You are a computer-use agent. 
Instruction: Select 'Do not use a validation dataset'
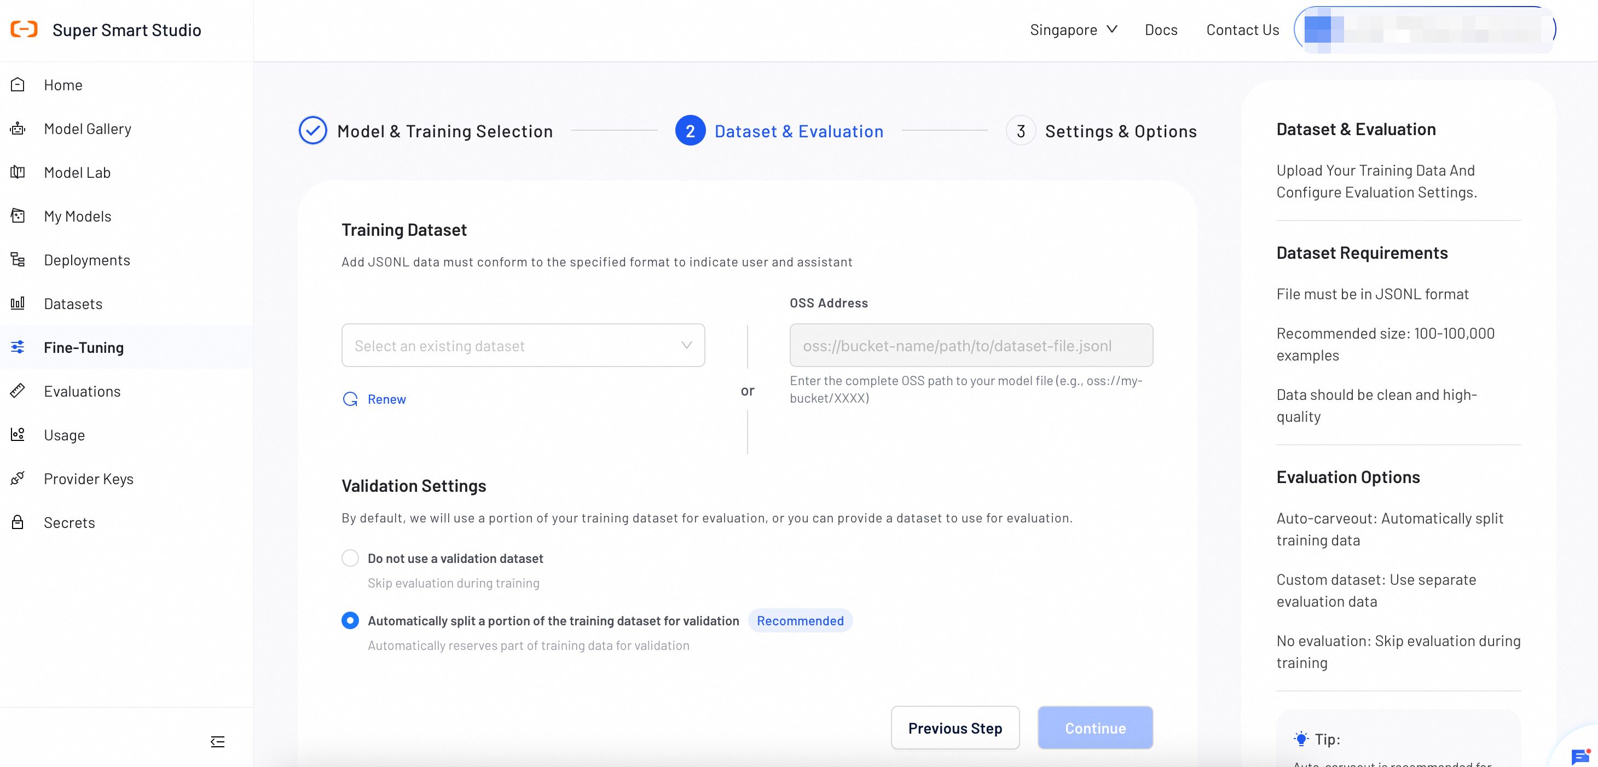point(350,558)
